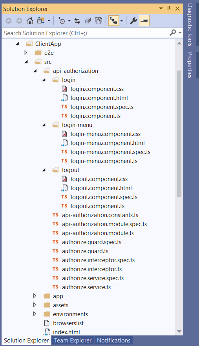Click the search magnifier icon
The width and height of the screenshot is (199, 346).
(173, 33)
